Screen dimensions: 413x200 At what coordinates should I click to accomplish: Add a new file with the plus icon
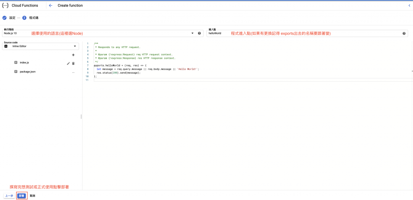coord(73,55)
